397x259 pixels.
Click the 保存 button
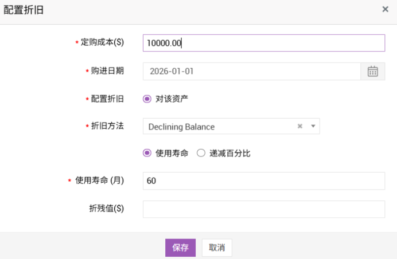point(181,248)
